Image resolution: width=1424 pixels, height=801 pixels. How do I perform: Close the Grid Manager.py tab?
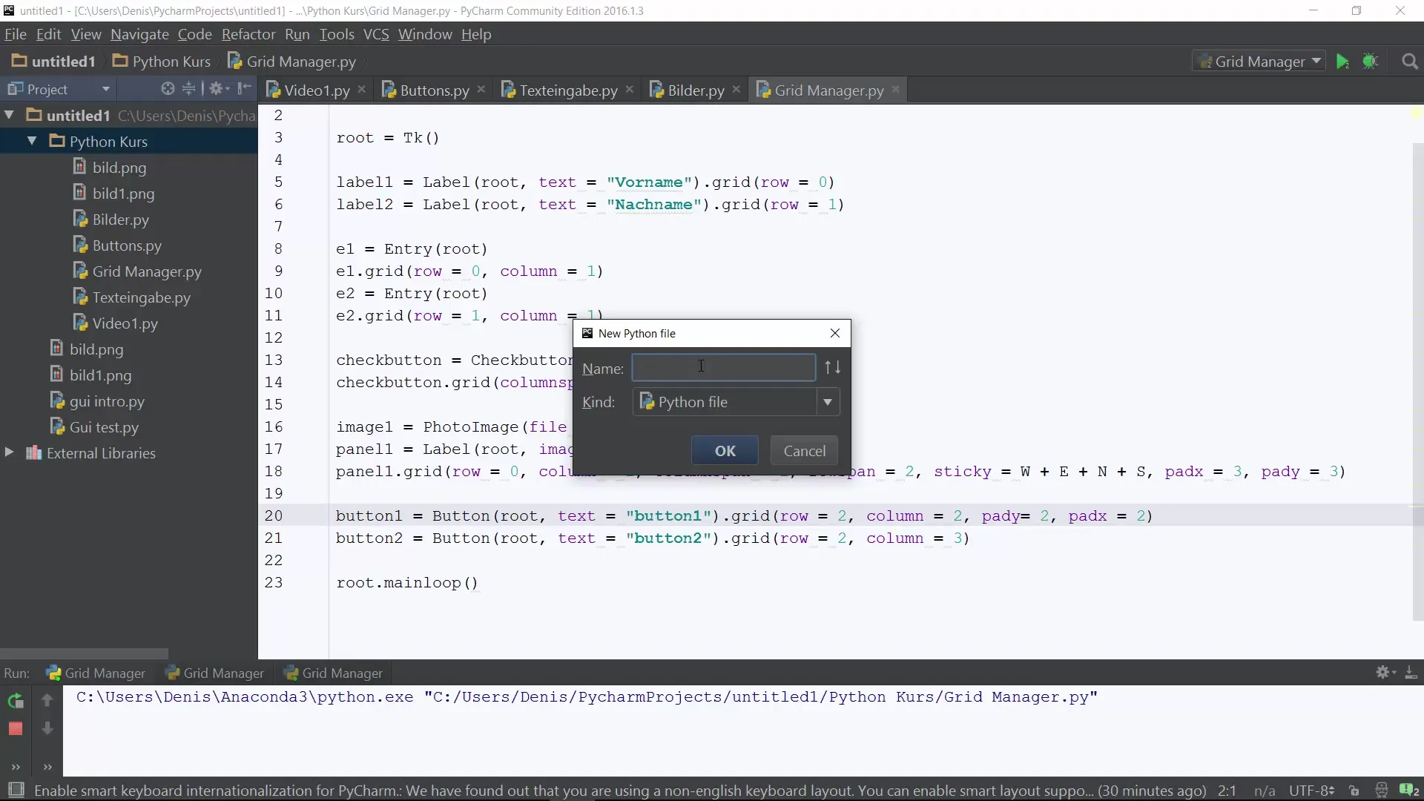(x=896, y=89)
